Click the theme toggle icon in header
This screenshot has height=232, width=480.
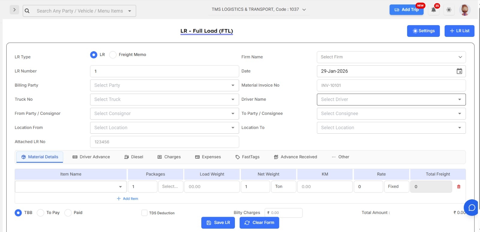point(449,10)
